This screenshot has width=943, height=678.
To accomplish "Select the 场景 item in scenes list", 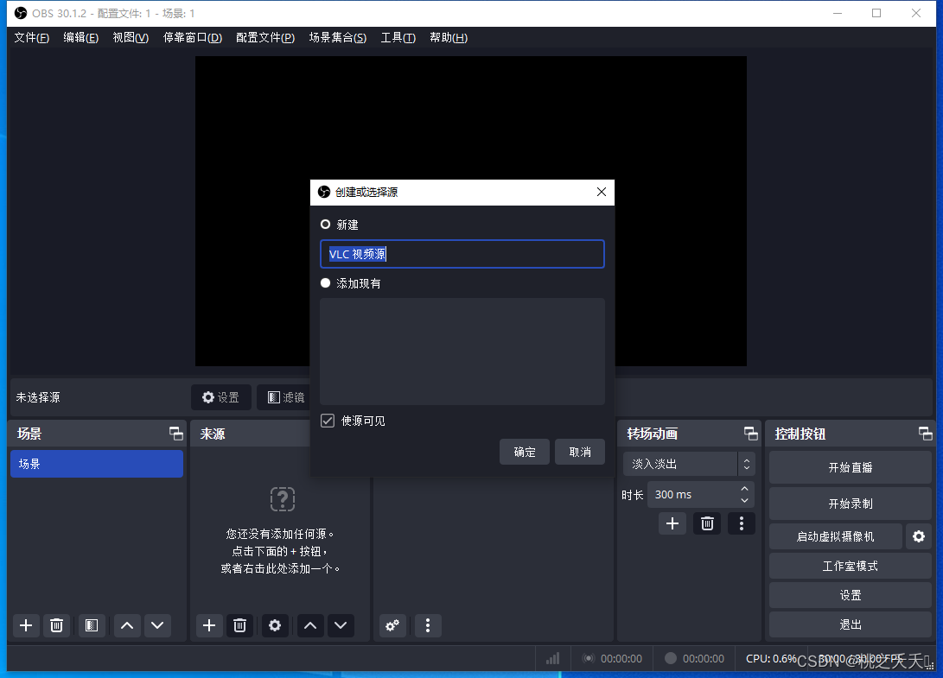I will click(x=97, y=464).
